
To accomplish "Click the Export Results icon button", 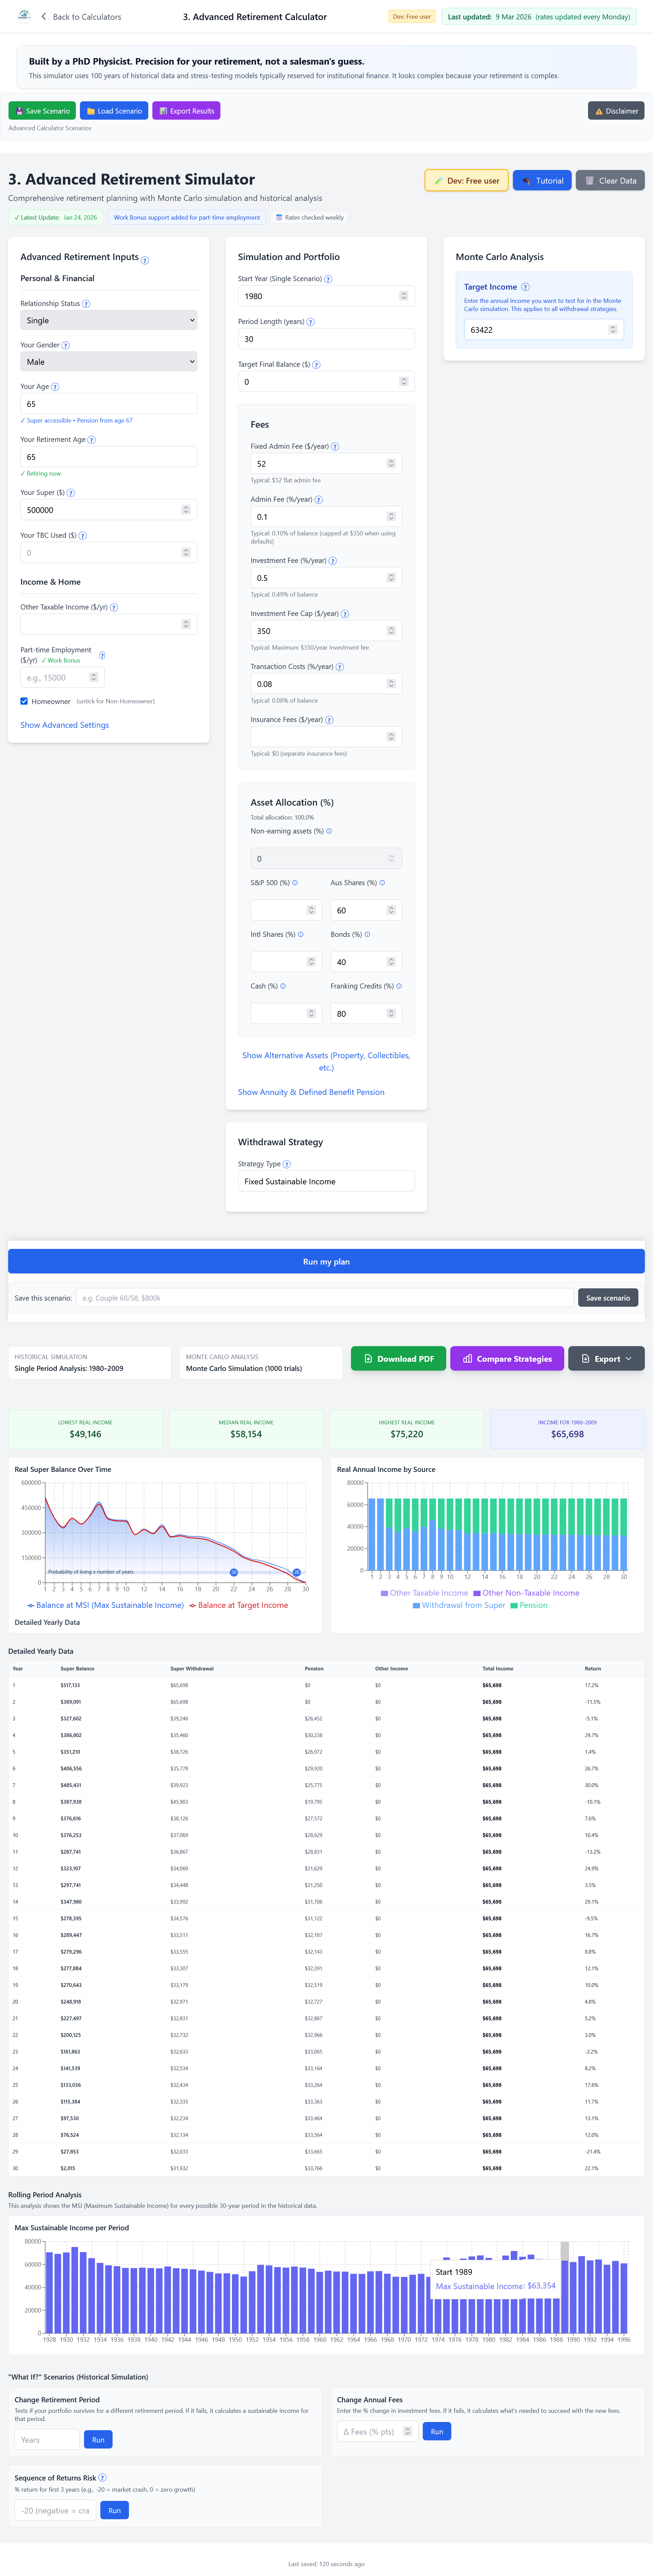I will click(x=163, y=111).
